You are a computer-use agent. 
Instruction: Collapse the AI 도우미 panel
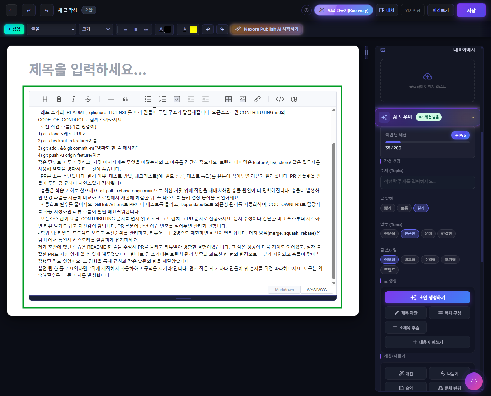[x=473, y=117]
